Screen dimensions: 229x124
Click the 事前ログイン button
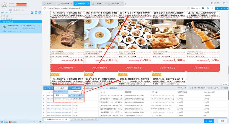pyautogui.click(x=196, y=8)
